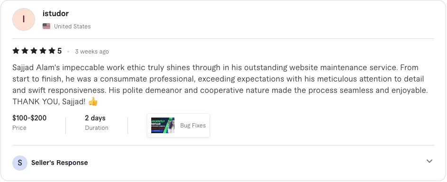447x182 pixels.
Task: Click the third star in the rating
Action: pyautogui.click(x=34, y=51)
